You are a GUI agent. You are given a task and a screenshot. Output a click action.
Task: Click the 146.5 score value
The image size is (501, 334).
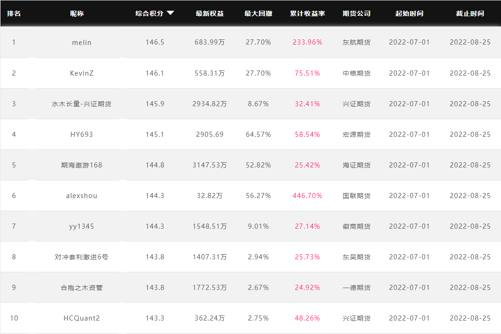coord(155,42)
